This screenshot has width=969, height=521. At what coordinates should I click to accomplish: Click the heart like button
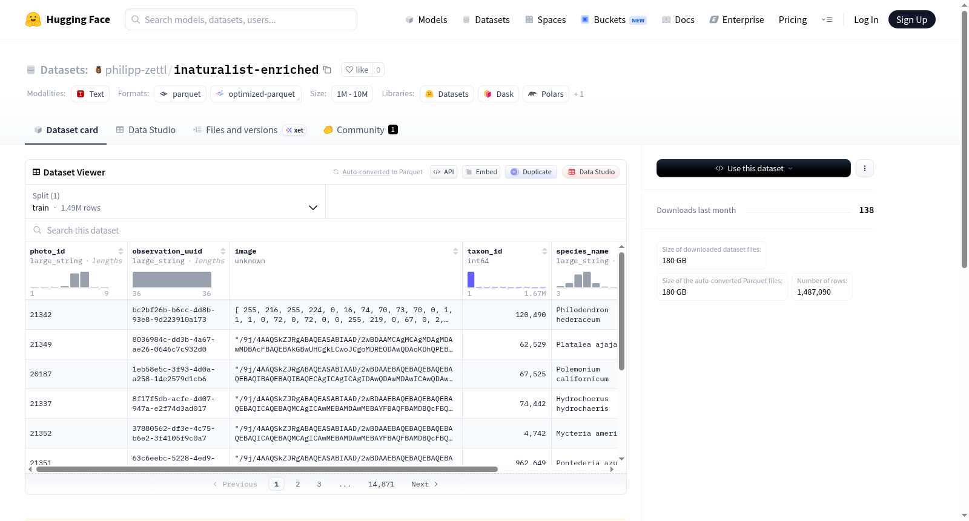(357, 70)
